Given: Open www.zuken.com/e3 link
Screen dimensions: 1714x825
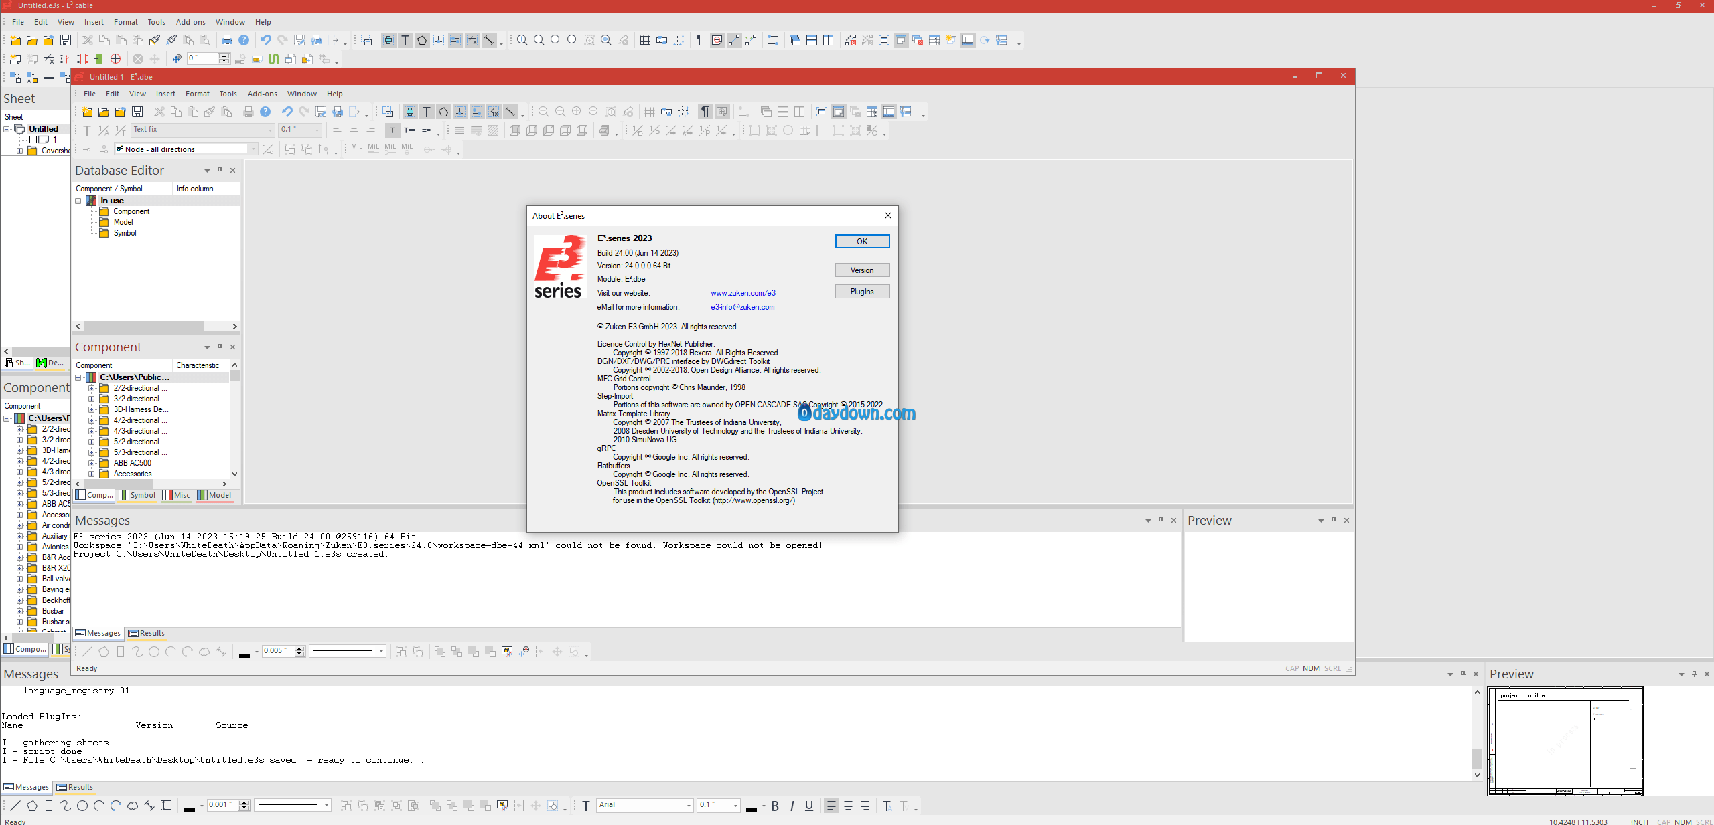Looking at the screenshot, I should click(x=743, y=293).
